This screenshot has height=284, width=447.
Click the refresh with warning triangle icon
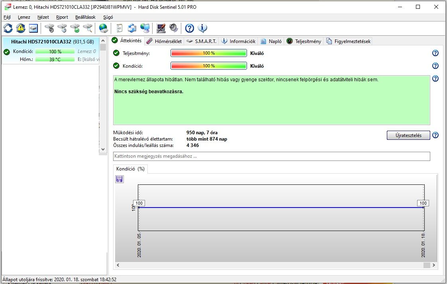21,28
